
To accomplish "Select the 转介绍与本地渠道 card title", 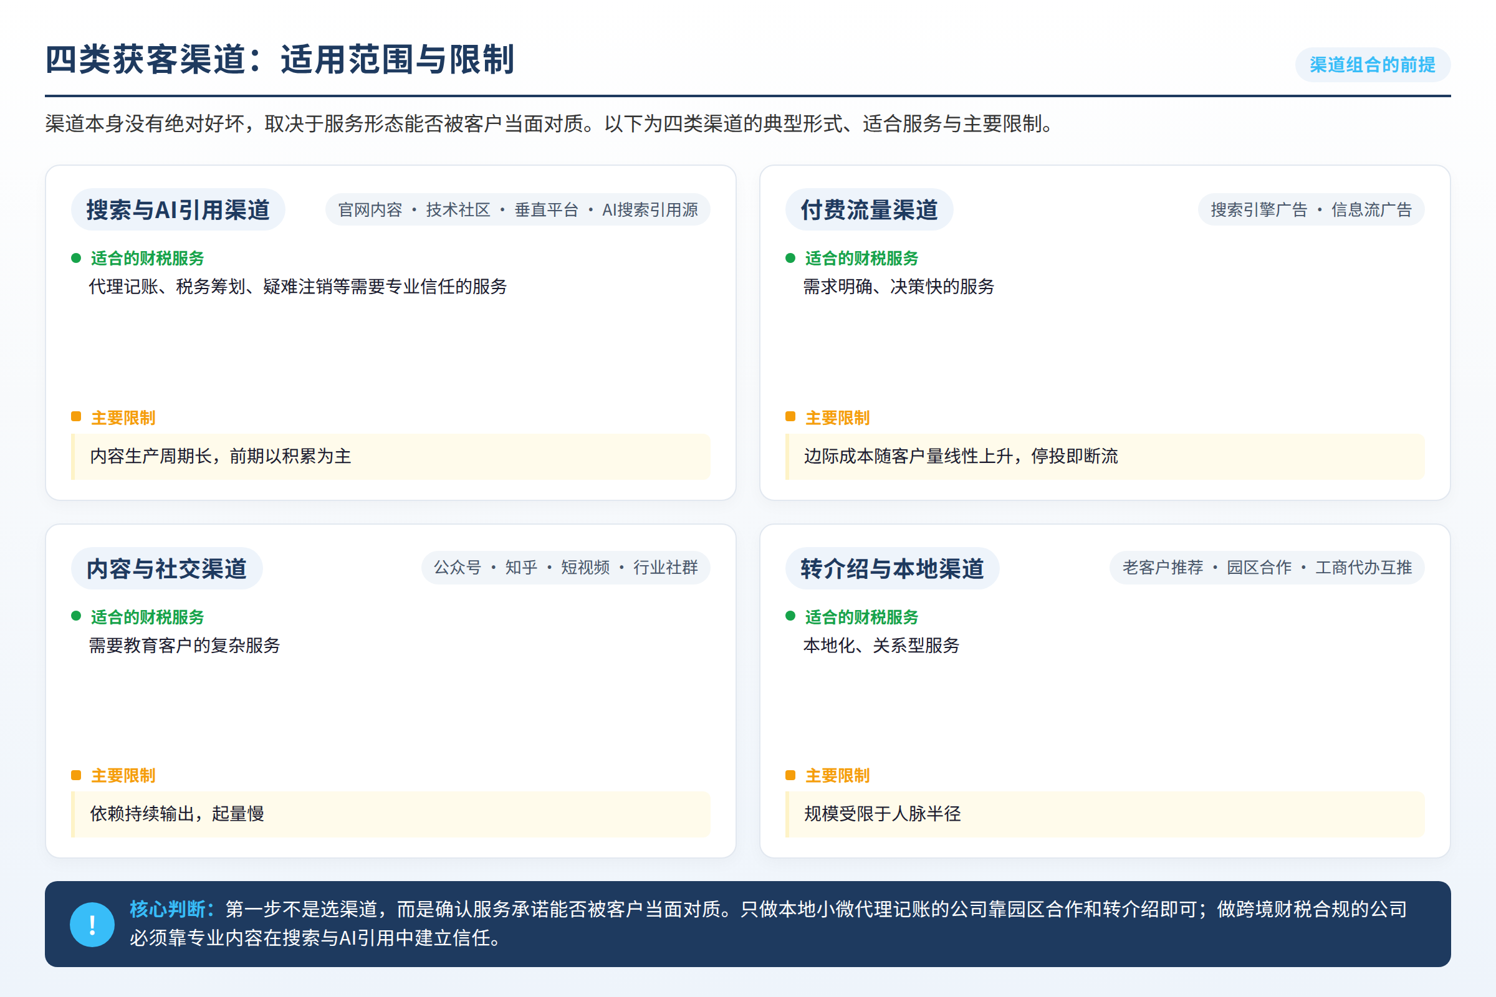I will pyautogui.click(x=893, y=568).
